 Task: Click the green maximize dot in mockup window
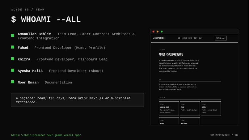(162, 32)
